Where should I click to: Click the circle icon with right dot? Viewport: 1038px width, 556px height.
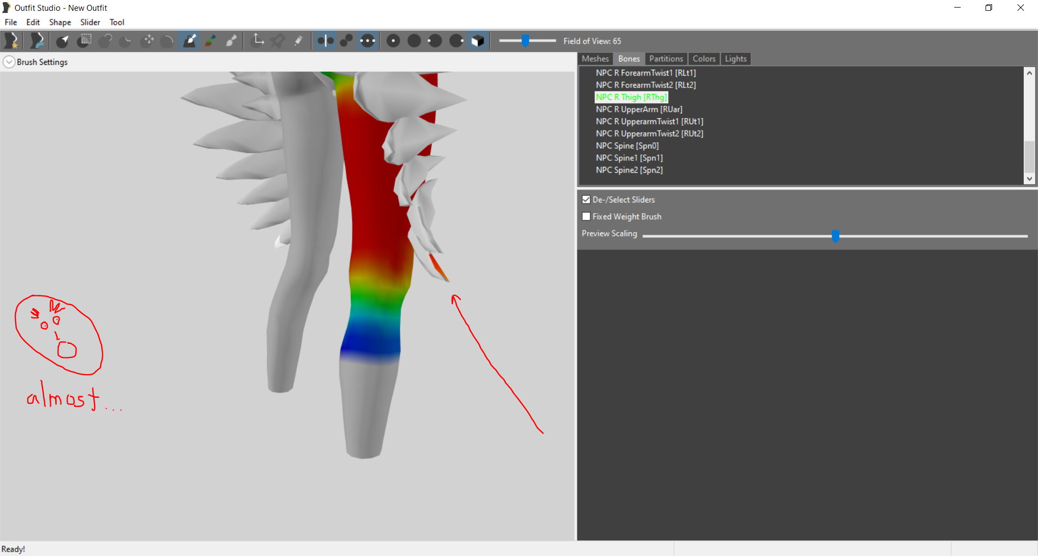pyautogui.click(x=456, y=40)
